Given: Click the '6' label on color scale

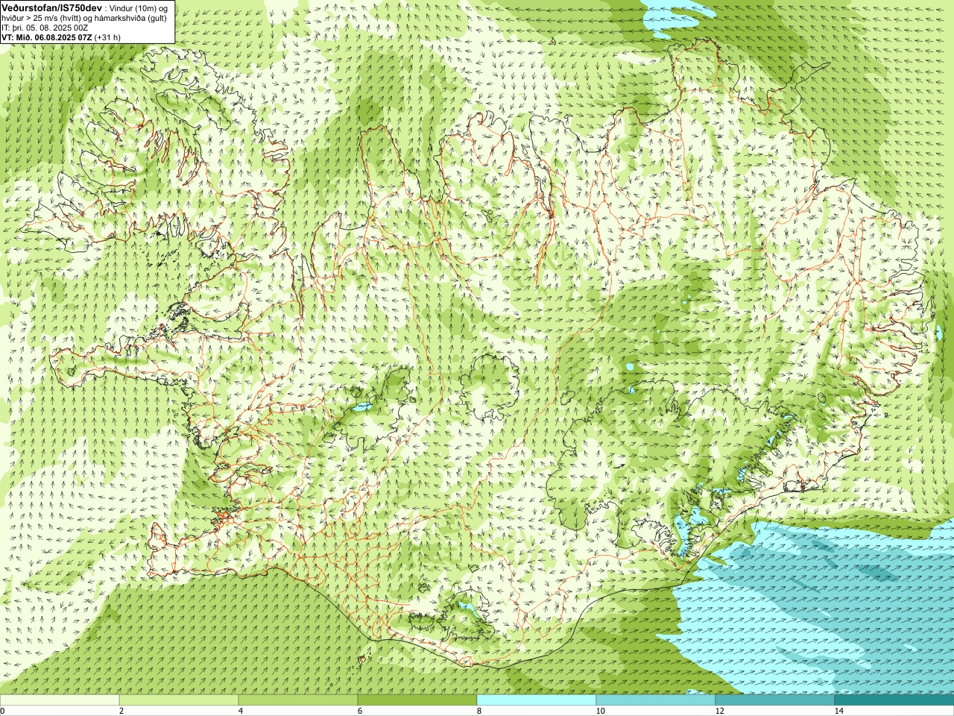Looking at the screenshot, I should tap(359, 711).
